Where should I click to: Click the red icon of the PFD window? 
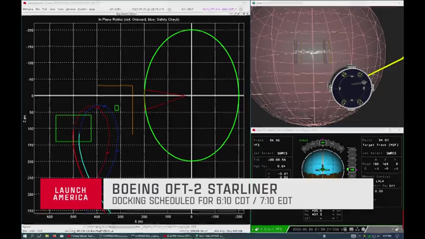click(254, 130)
